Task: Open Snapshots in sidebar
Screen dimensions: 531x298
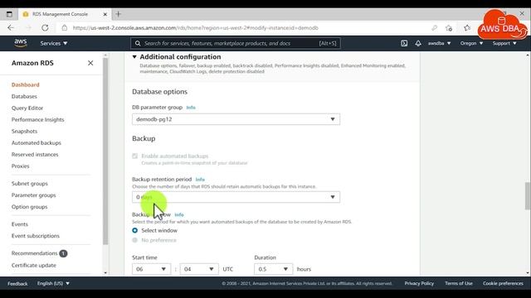Action: point(24,132)
